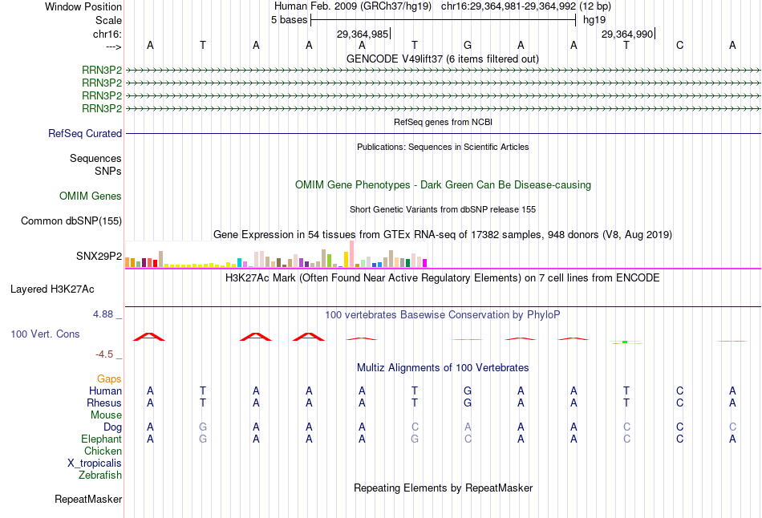Screen dimensions: 762x518
Task: Click the C base in the top sequence row
Action: pyautogui.click(x=679, y=45)
